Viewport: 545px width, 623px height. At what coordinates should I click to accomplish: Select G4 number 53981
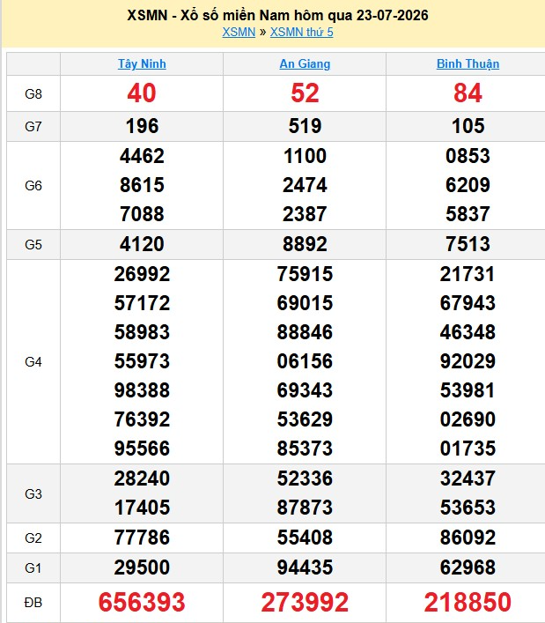coord(468,390)
